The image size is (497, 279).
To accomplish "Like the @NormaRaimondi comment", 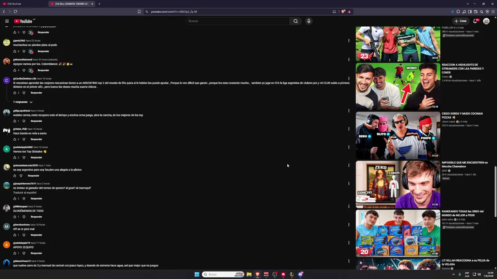I will pyautogui.click(x=15, y=70).
